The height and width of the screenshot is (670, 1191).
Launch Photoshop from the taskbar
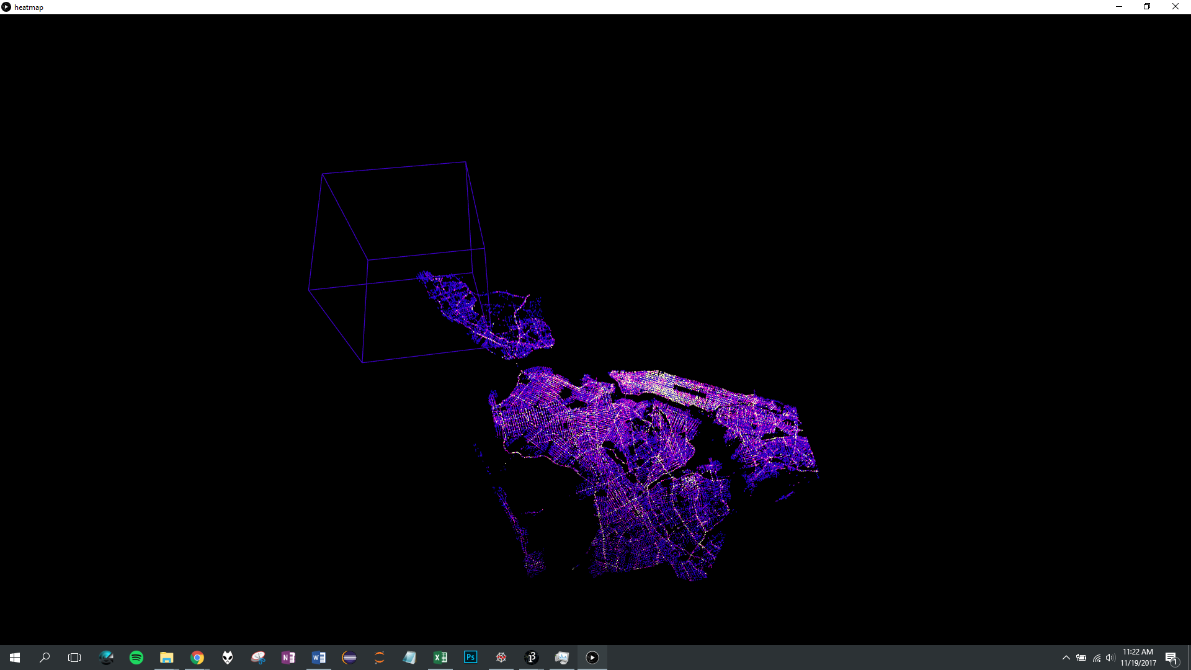pos(471,658)
